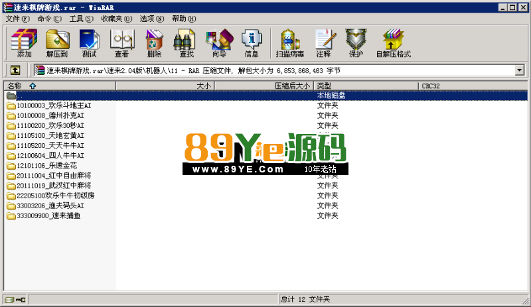Select folder 22205100欢乐牛牛初级房
The width and height of the screenshot is (531, 307).
pyautogui.click(x=50, y=196)
